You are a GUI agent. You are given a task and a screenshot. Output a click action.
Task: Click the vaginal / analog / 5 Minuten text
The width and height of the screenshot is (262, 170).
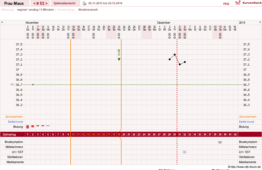pyautogui.click(x=35, y=10)
